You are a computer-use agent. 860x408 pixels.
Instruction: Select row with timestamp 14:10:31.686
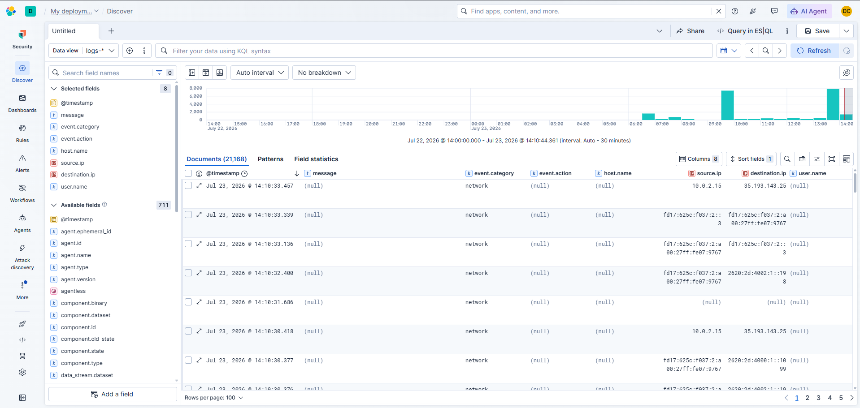click(188, 302)
